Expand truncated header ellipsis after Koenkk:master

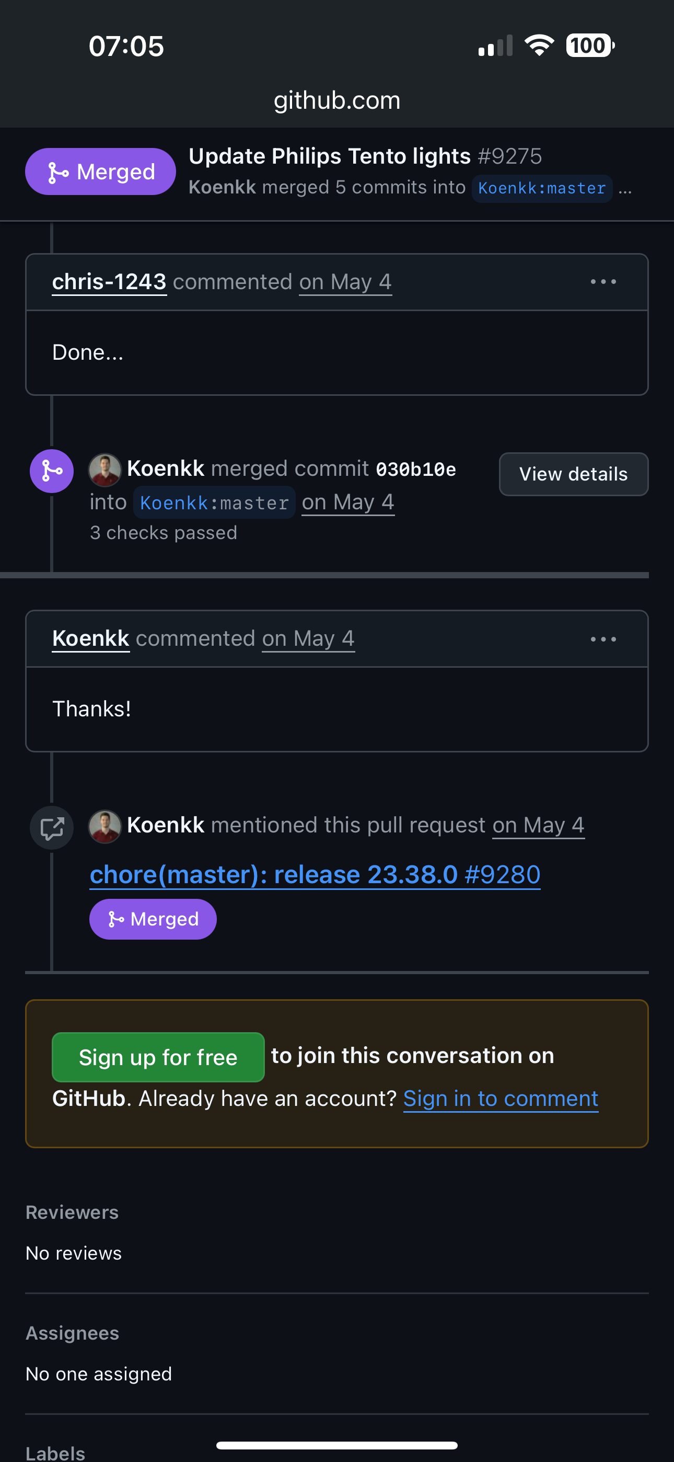coord(625,189)
